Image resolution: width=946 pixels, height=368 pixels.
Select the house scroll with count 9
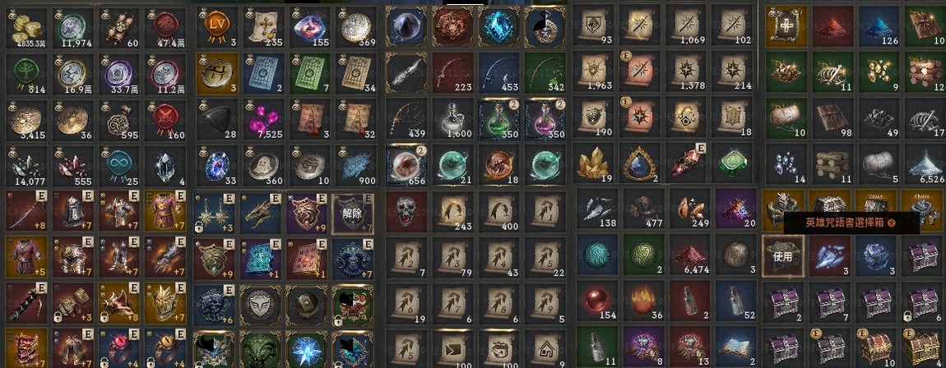(545, 347)
